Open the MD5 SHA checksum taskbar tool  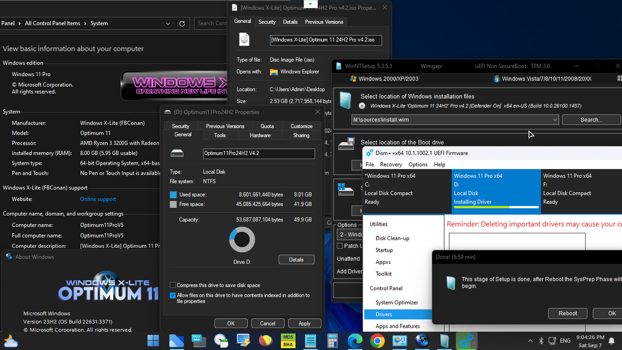[x=288, y=341]
